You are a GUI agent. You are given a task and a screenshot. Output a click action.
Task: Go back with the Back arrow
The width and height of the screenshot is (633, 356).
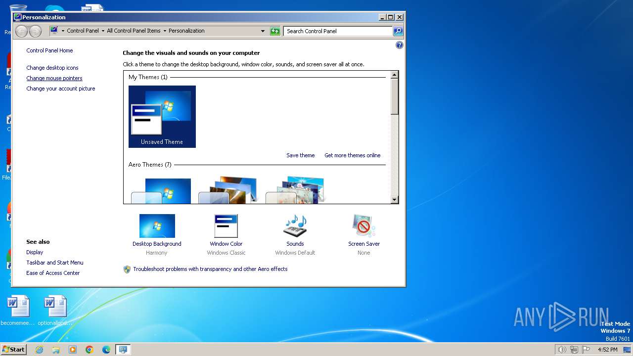tap(21, 31)
